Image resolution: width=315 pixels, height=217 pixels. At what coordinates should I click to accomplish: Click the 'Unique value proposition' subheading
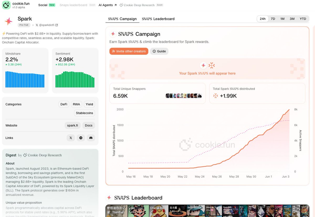coord(24,203)
